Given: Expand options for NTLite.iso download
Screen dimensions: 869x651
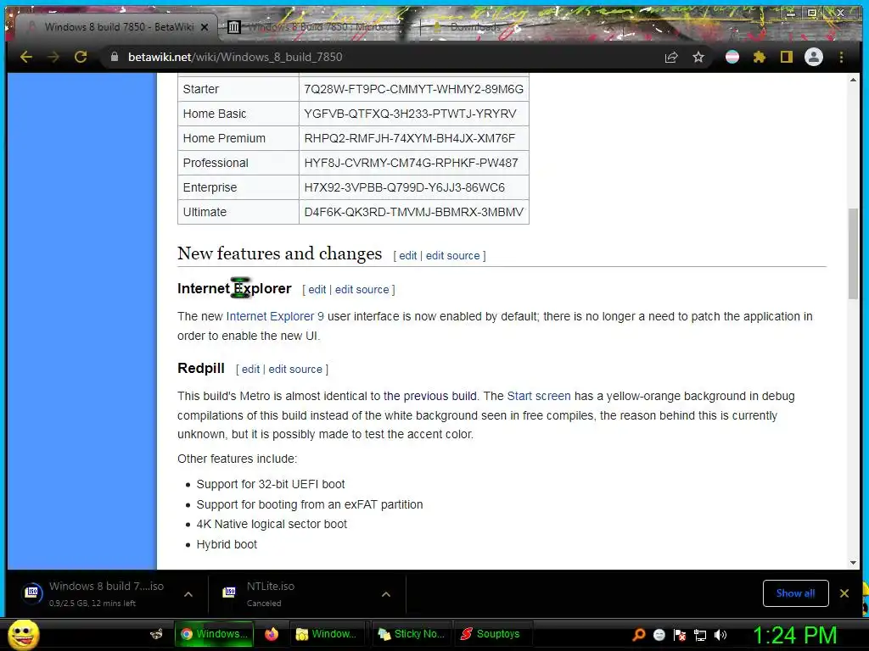Looking at the screenshot, I should pos(386,594).
